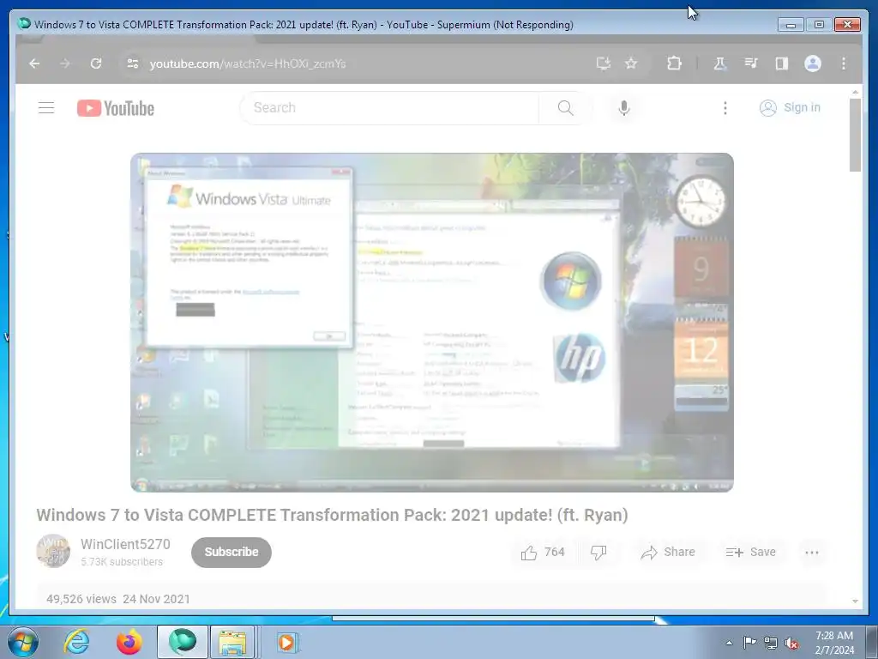Open the browser extensions puzzle icon
The width and height of the screenshot is (878, 659).
click(674, 63)
